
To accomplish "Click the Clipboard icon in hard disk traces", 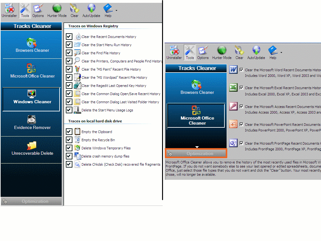I will click(77, 131).
